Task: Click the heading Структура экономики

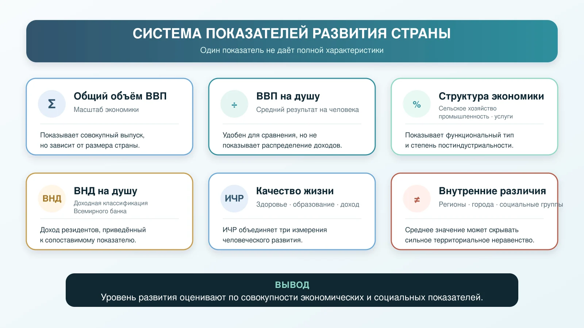Action: pyautogui.click(x=491, y=96)
